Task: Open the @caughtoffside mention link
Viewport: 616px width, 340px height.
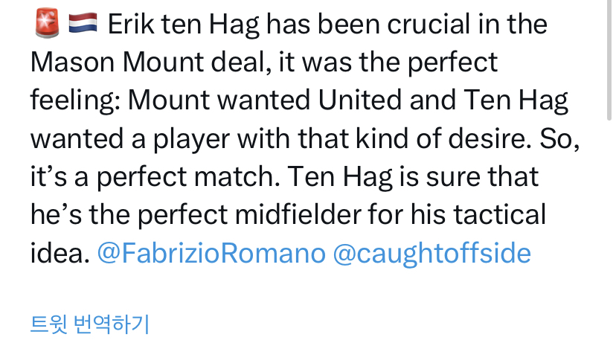Action: [x=432, y=253]
